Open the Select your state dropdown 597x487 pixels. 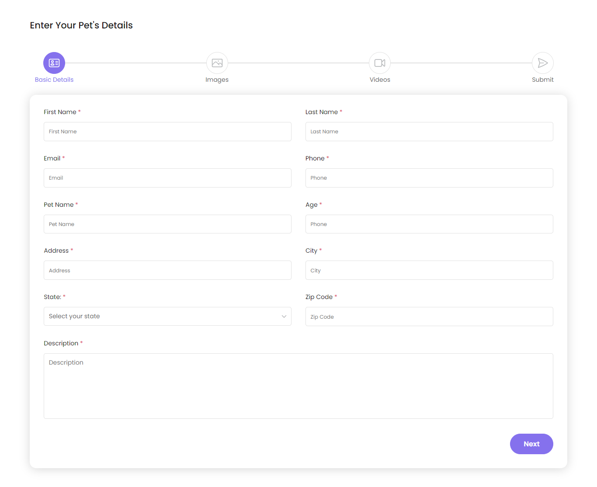tap(167, 316)
